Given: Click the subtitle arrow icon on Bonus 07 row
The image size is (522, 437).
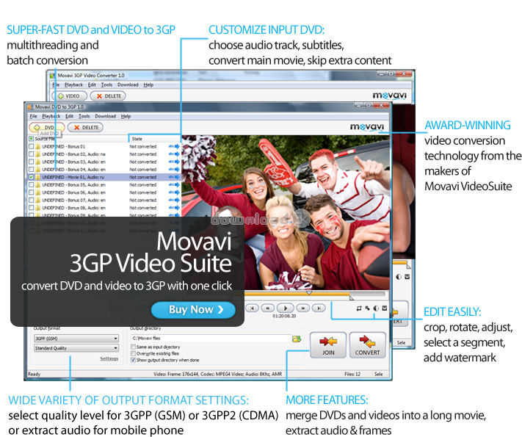Looking at the screenshot, I should pos(174,200).
